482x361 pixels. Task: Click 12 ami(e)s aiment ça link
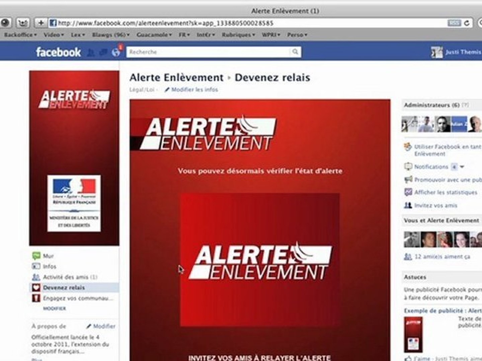click(x=442, y=257)
